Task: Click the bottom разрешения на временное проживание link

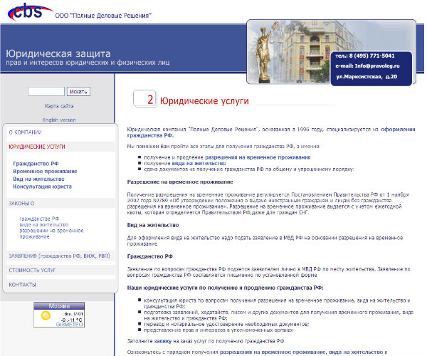Action: [273, 352]
